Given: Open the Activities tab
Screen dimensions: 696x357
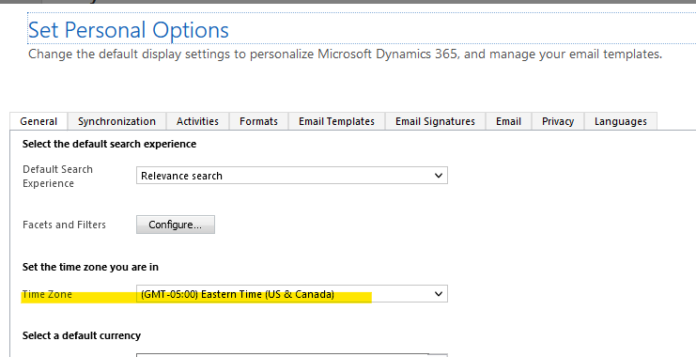Looking at the screenshot, I should (197, 121).
